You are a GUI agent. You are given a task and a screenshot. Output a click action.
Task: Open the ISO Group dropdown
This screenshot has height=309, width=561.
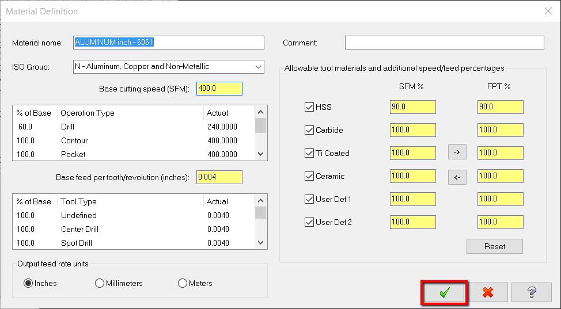pyautogui.click(x=169, y=67)
